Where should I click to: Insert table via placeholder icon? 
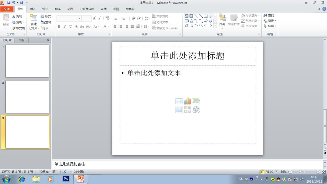click(179, 101)
